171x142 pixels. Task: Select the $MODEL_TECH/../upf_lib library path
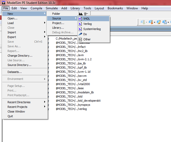tap(71, 68)
